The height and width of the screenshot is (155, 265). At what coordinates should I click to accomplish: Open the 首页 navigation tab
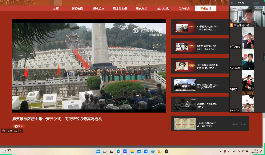tap(56, 9)
